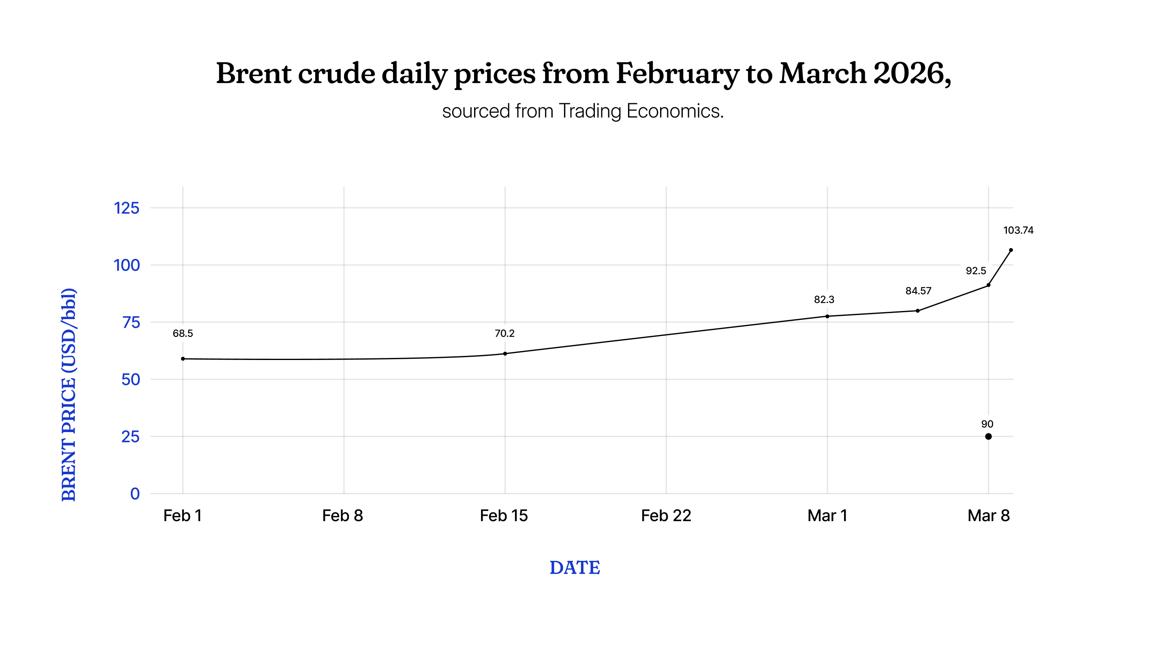Click the outlier dot labeled 90

pyautogui.click(x=988, y=437)
